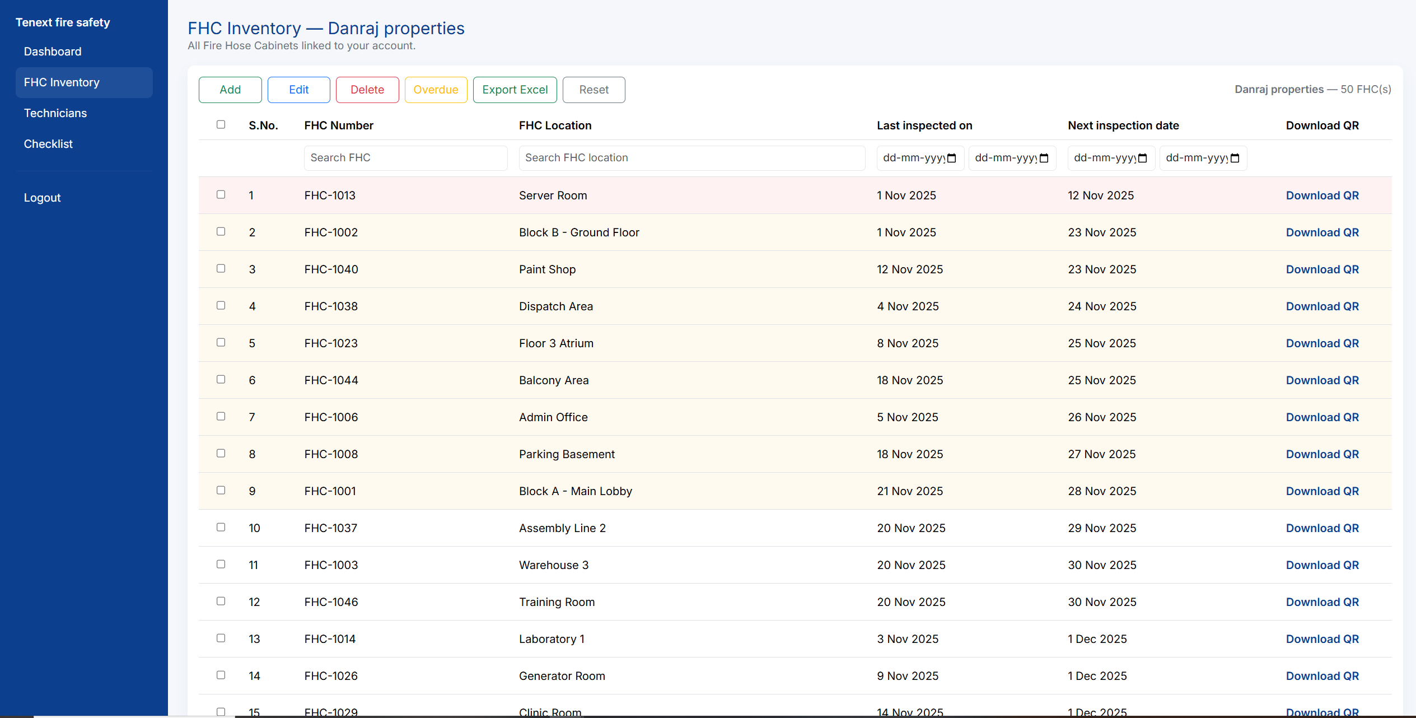The height and width of the screenshot is (718, 1416).
Task: Tick the select-all checkbox in header
Action: click(x=221, y=124)
